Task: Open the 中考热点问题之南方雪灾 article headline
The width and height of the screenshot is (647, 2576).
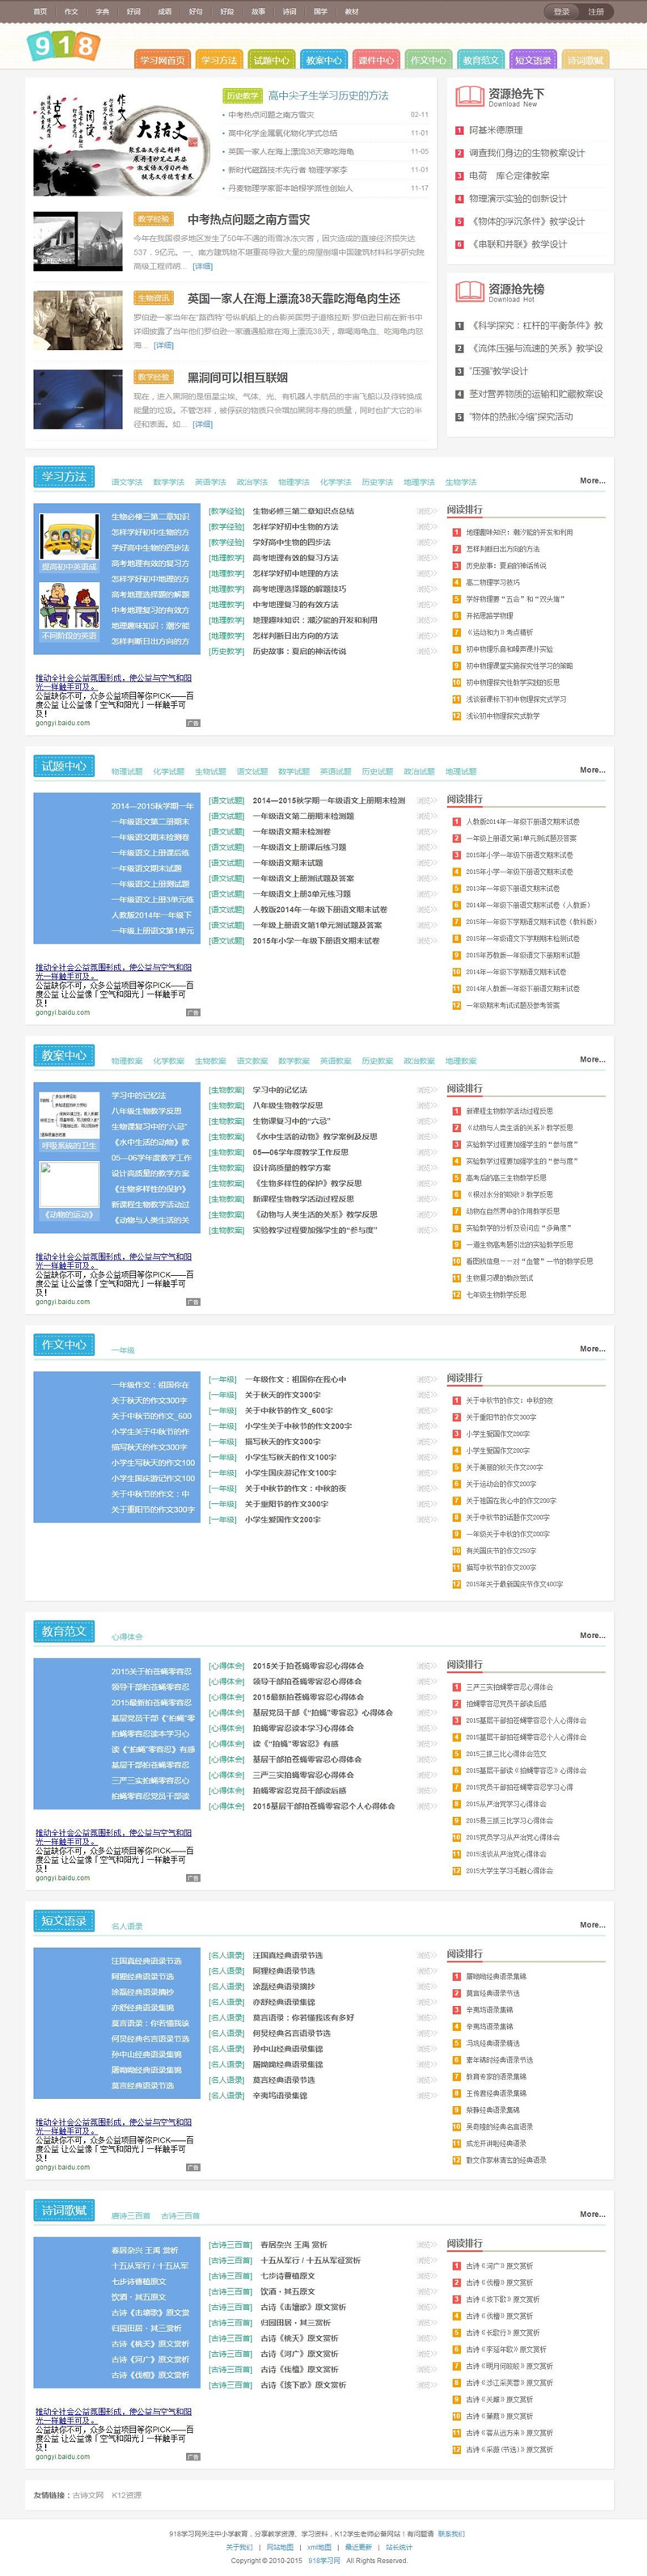Action: (248, 219)
